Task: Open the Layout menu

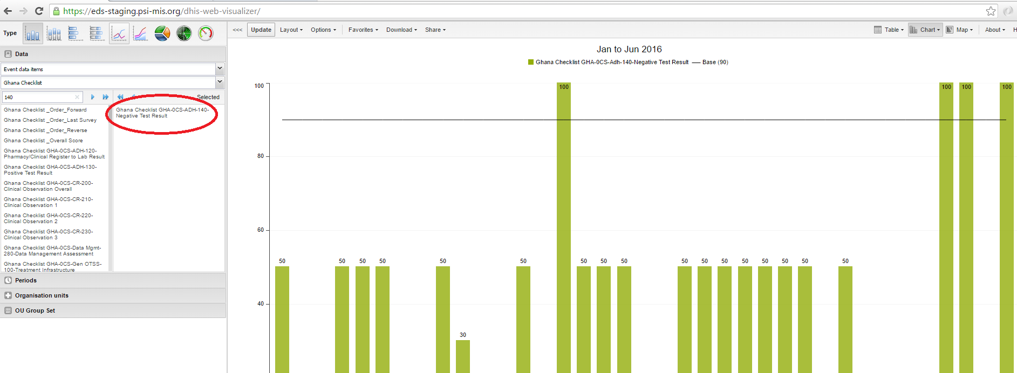Action: point(291,30)
